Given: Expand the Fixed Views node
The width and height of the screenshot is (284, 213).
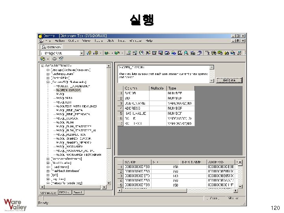Looking at the screenshot, I should (48, 167).
